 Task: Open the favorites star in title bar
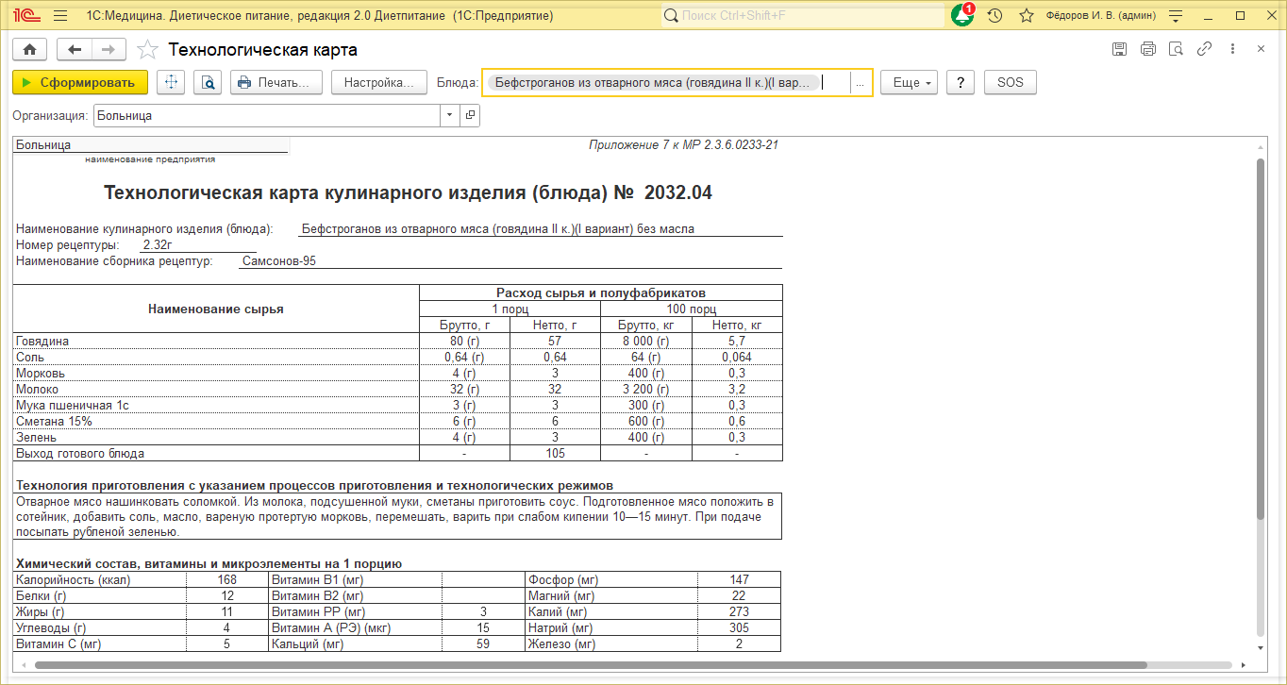(x=1027, y=16)
